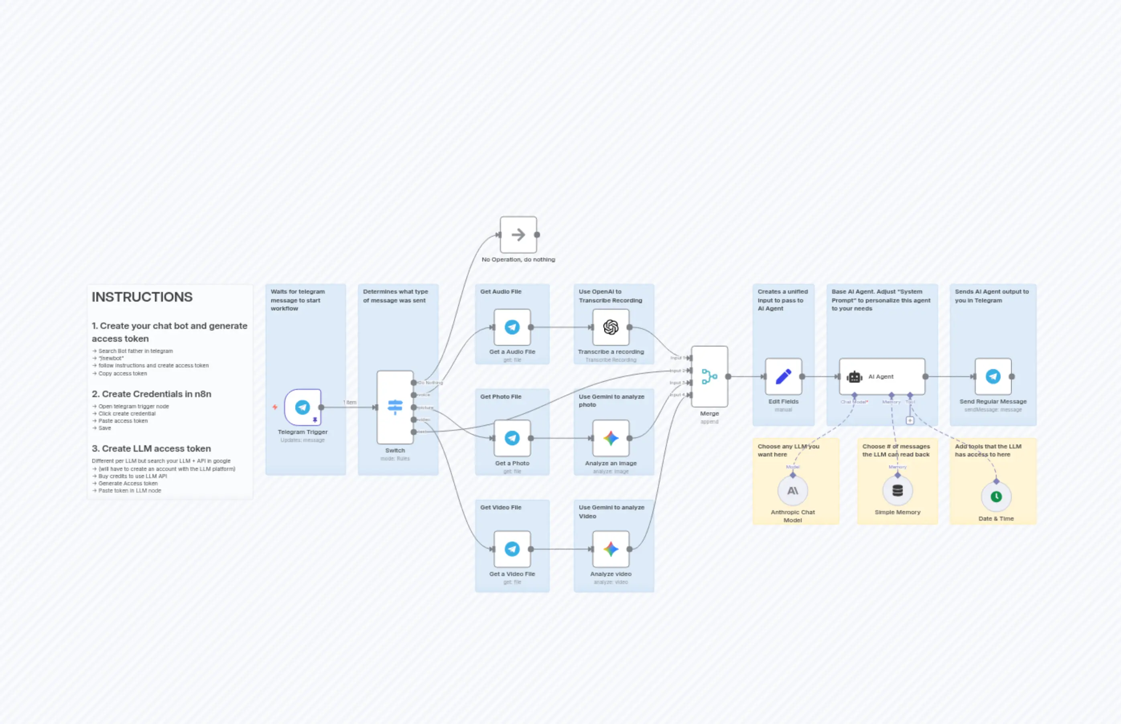Select the Gemini Analyze an Image node
This screenshot has width=1121, height=724.
click(x=610, y=437)
